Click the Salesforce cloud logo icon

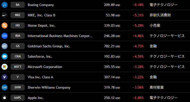click(5, 56)
